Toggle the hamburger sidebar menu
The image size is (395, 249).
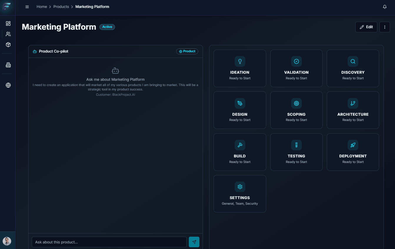(x=27, y=7)
